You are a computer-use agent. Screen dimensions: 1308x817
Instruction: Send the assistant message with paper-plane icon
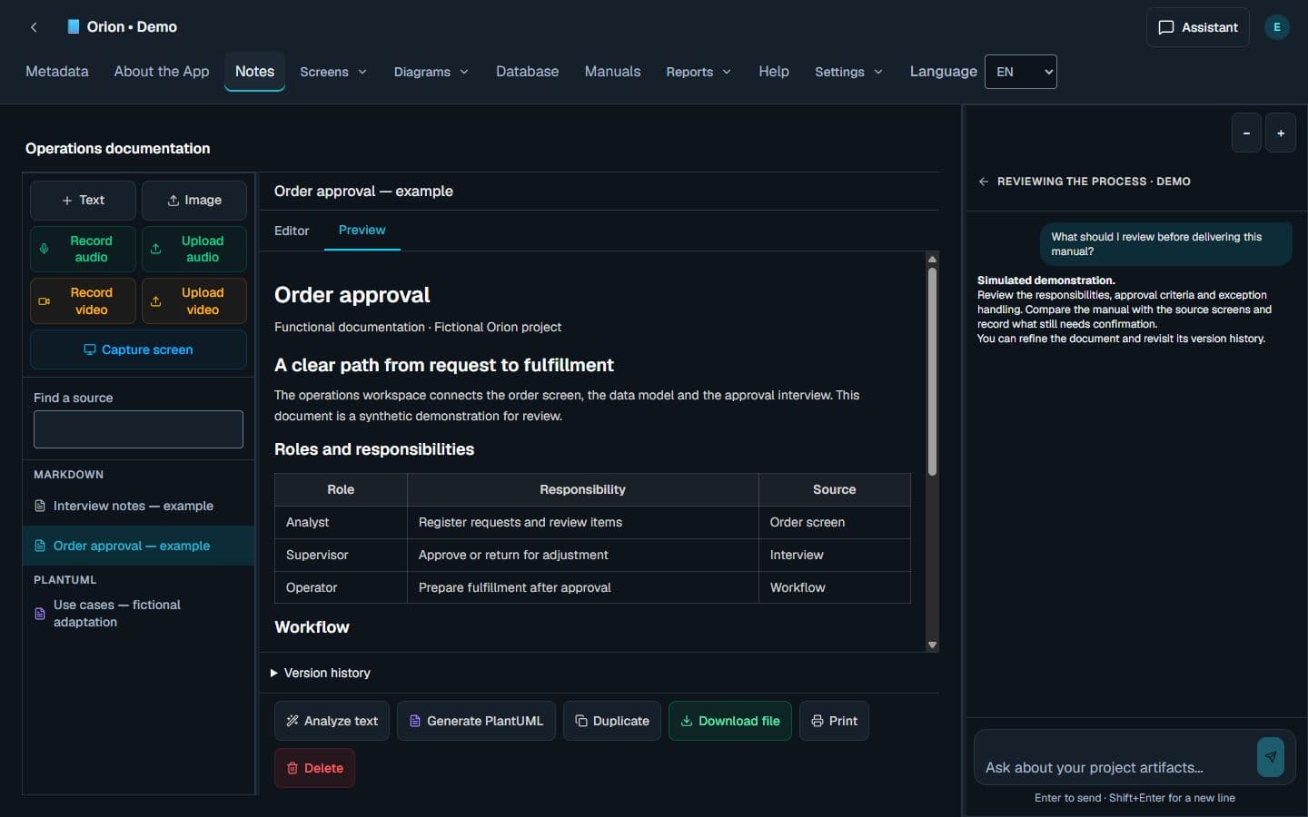point(1270,757)
